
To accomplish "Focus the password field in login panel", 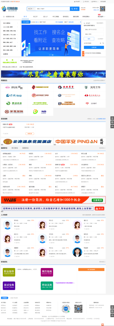I will click(94, 34).
